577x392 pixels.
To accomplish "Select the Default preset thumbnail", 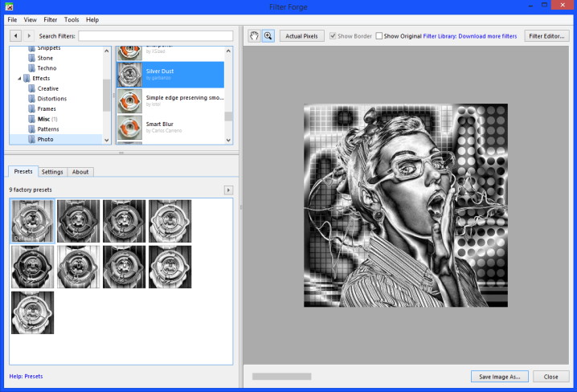I will click(x=32, y=221).
